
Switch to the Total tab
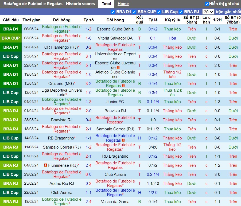pyautogui.click(x=106, y=4)
